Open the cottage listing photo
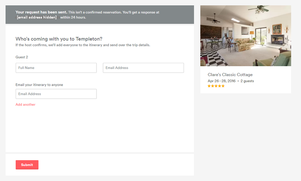301x181 pixels. coord(246,36)
